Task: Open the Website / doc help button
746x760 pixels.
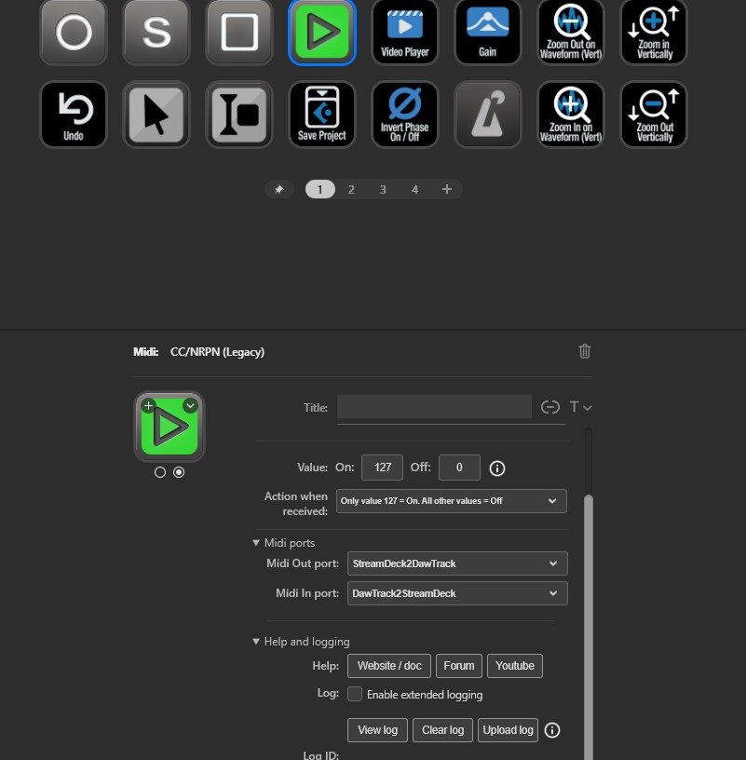Action: (x=389, y=666)
